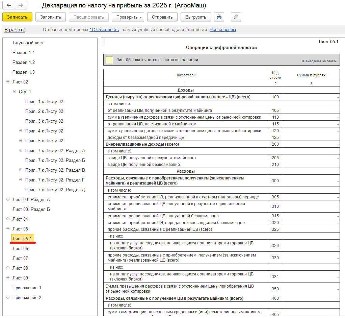
Task: Click the forward navigation arrow
Action: pyautogui.click(x=21, y=6)
